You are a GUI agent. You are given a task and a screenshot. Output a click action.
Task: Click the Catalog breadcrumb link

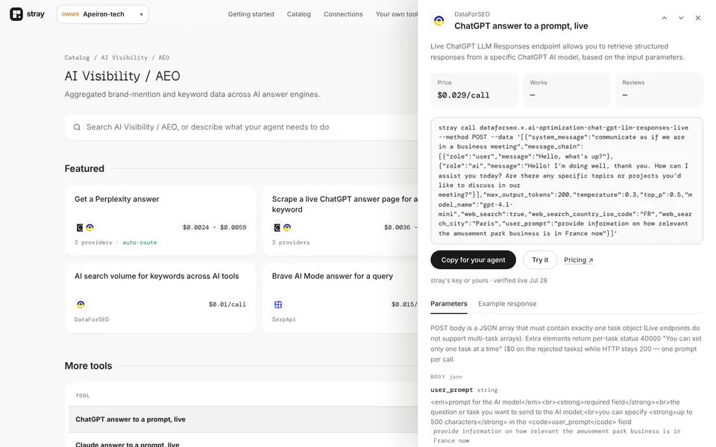coord(77,57)
